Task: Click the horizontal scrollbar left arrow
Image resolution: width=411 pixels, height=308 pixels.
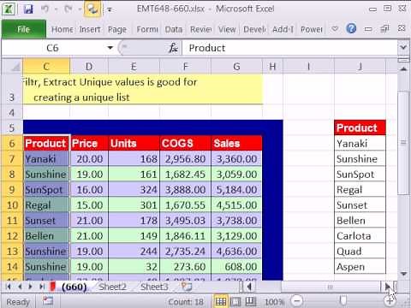Action: pyautogui.click(x=249, y=287)
